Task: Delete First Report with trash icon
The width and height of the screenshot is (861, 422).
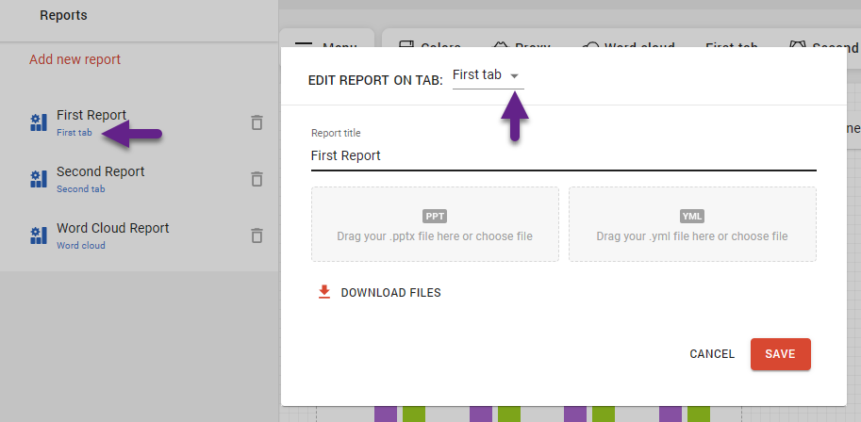Action: pyautogui.click(x=257, y=122)
